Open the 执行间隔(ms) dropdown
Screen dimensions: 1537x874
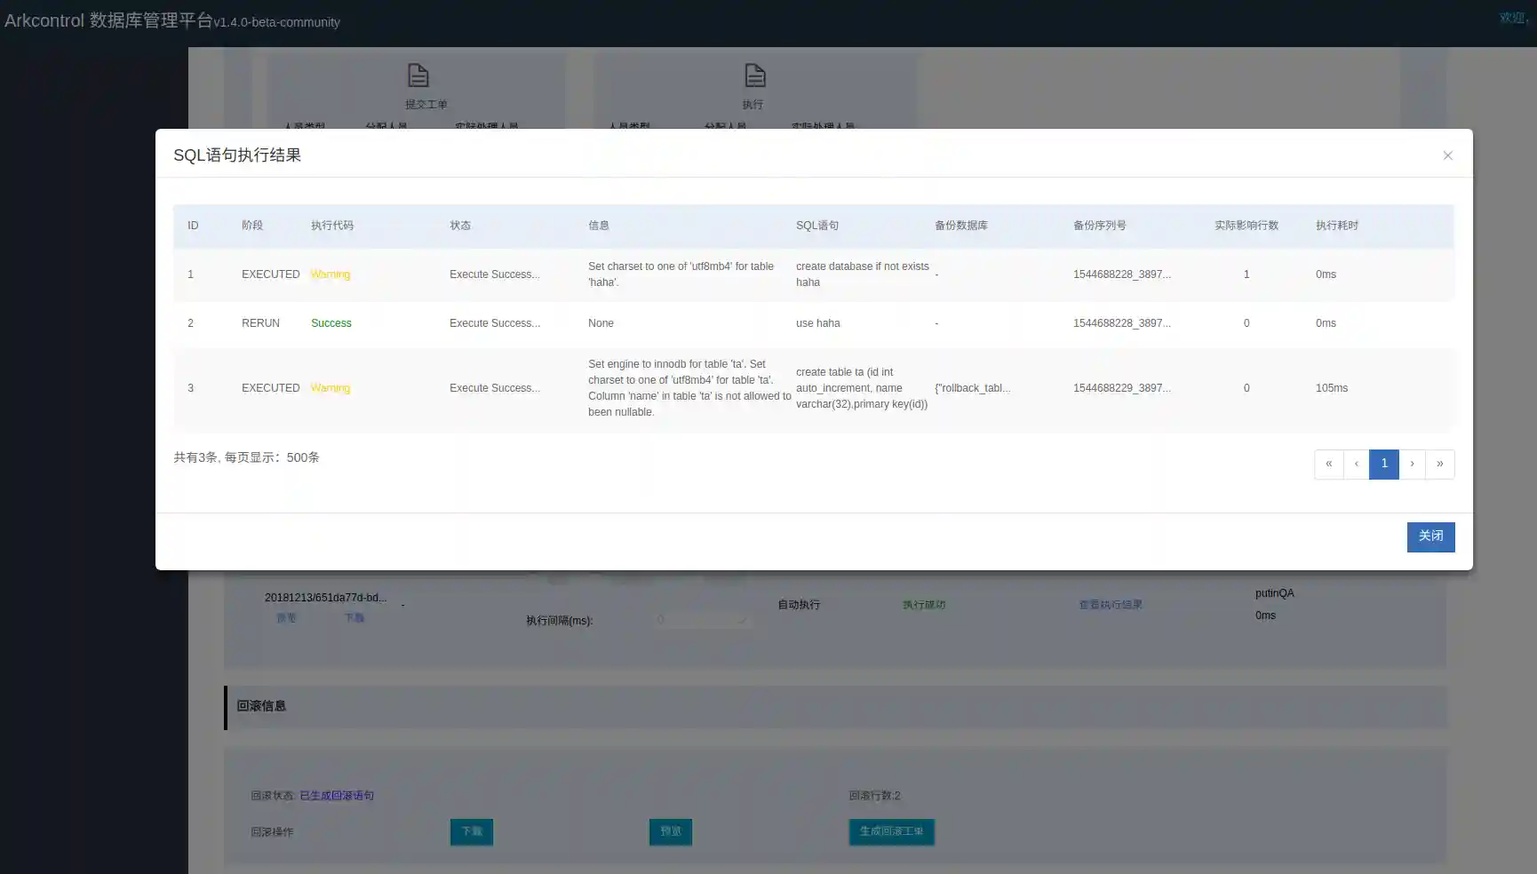pos(702,619)
